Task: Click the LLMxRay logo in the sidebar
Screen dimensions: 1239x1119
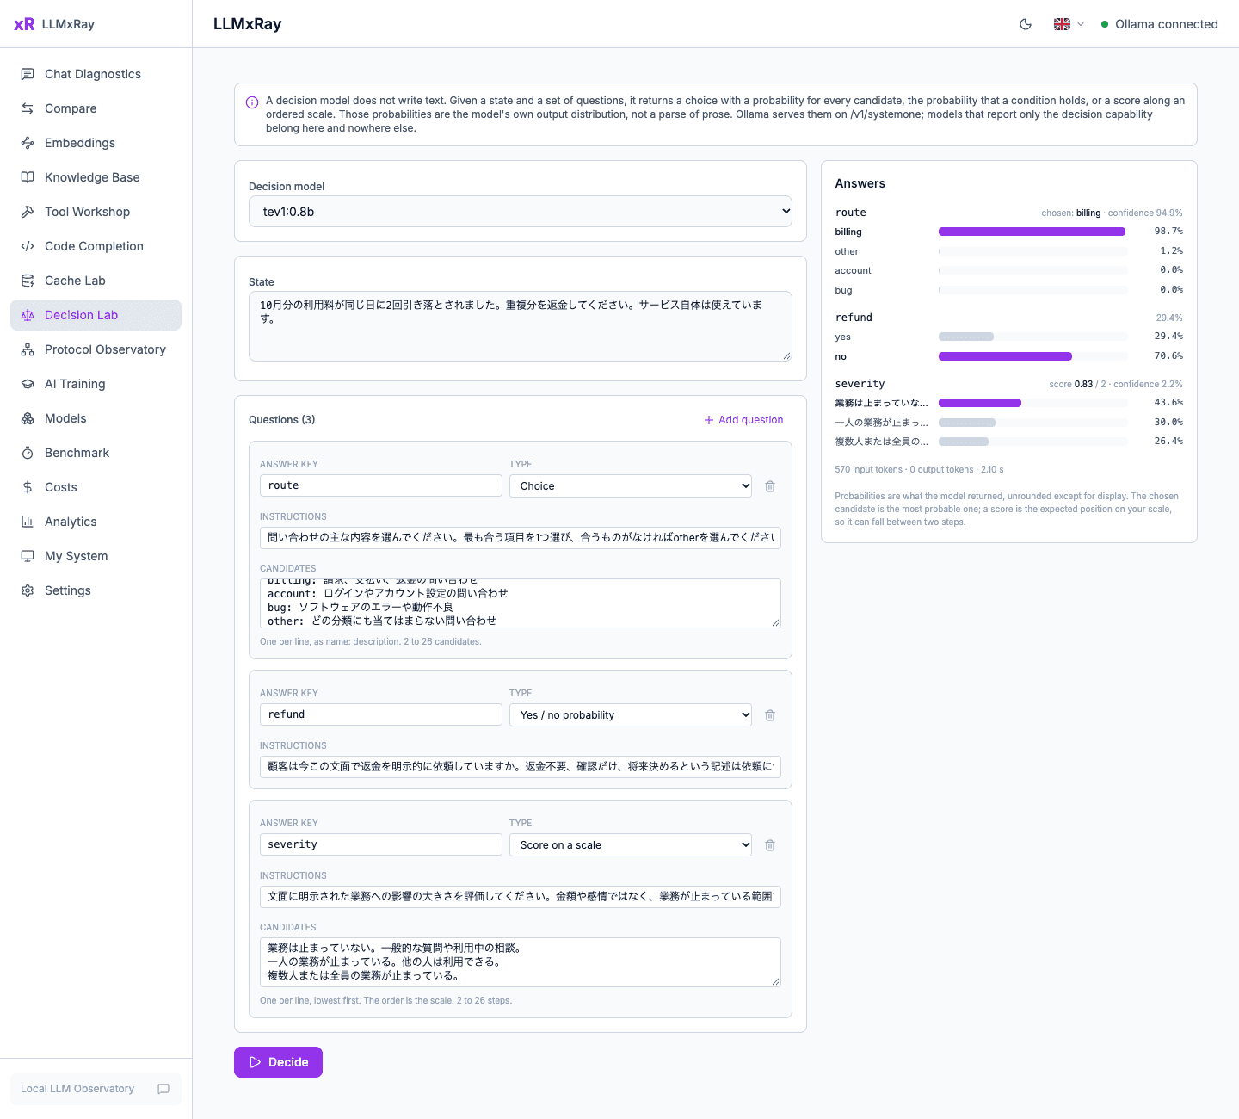Action: tap(54, 24)
